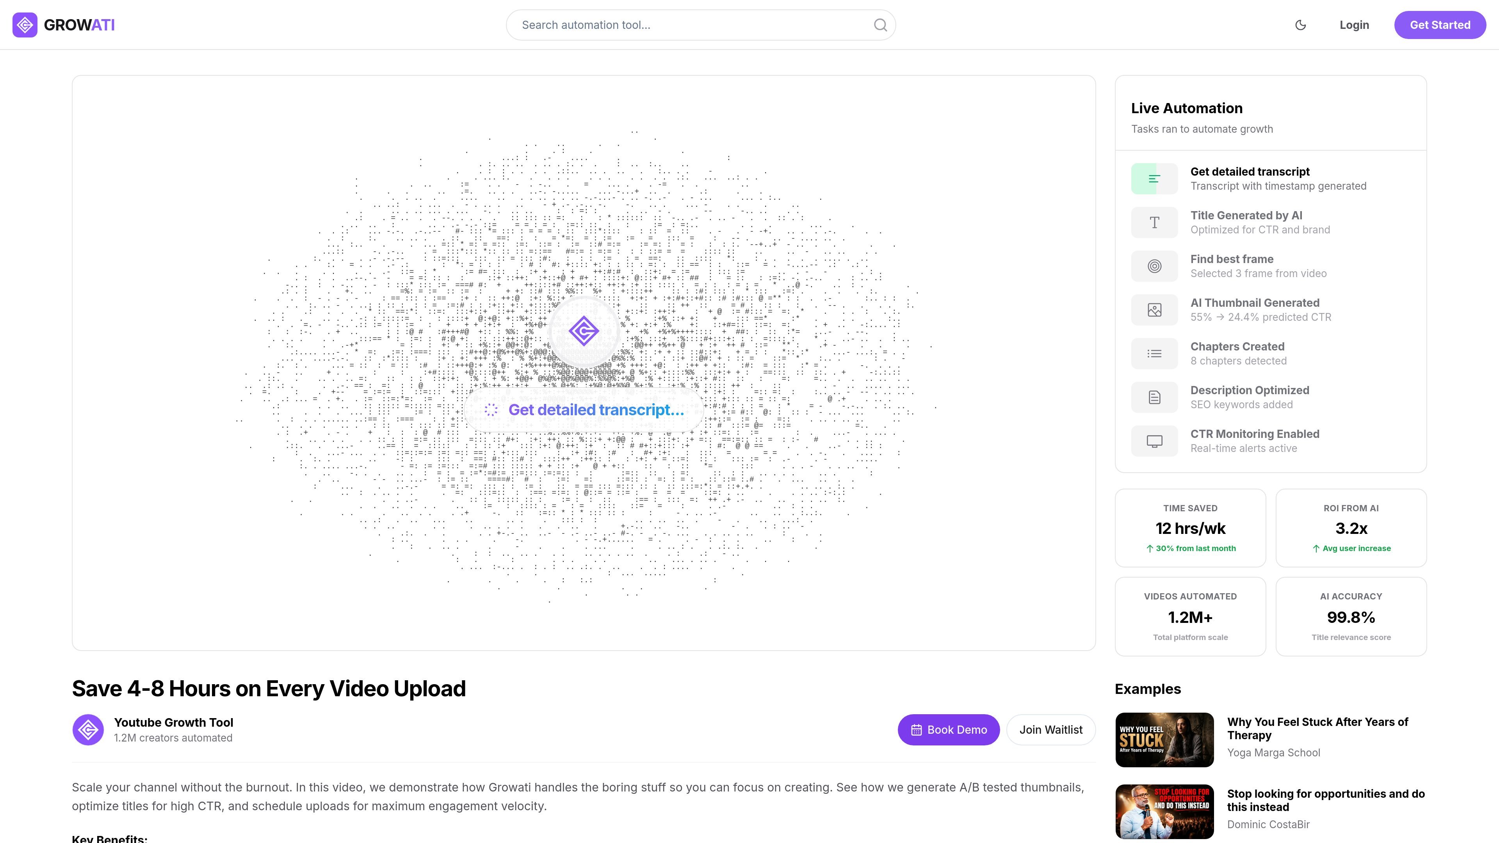This screenshot has width=1499, height=843.
Task: Click the green arrow in ROI card
Action: (1316, 549)
